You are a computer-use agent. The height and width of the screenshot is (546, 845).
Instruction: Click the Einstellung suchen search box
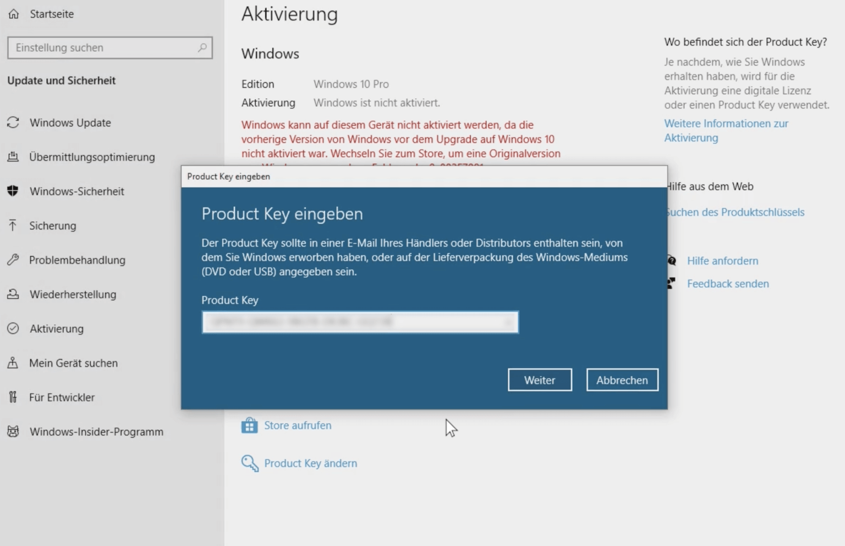[110, 48]
